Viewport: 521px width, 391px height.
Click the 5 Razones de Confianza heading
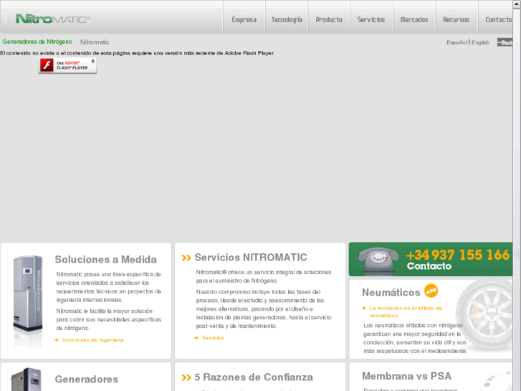tap(254, 377)
